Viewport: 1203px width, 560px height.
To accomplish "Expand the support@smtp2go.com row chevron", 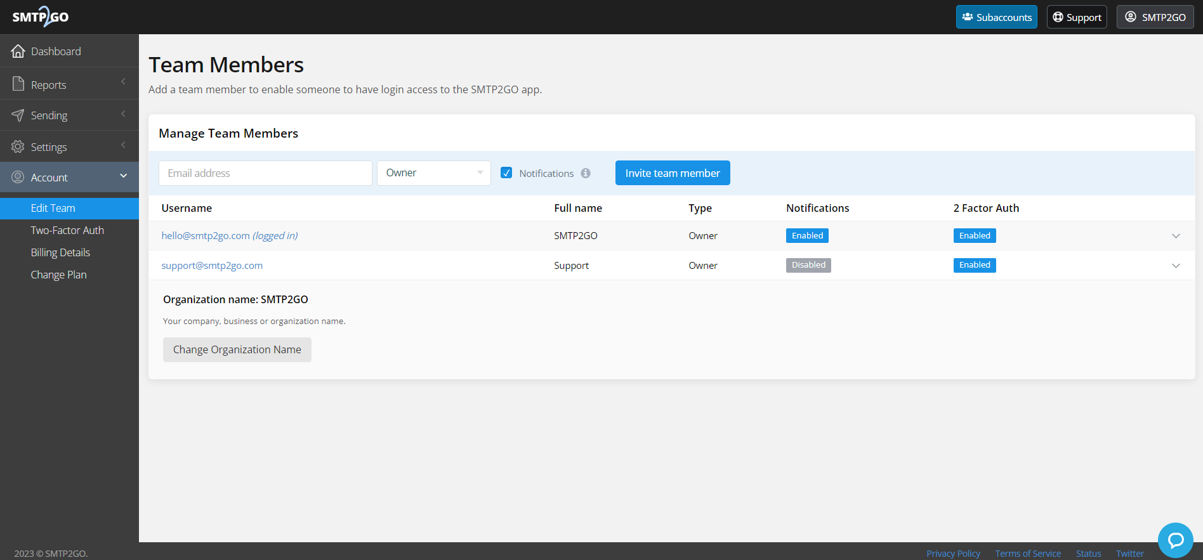I will click(1176, 266).
